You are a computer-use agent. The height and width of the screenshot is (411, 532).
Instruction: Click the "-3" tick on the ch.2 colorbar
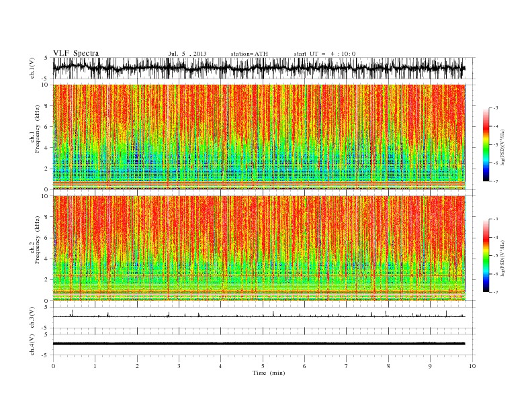[496, 219]
